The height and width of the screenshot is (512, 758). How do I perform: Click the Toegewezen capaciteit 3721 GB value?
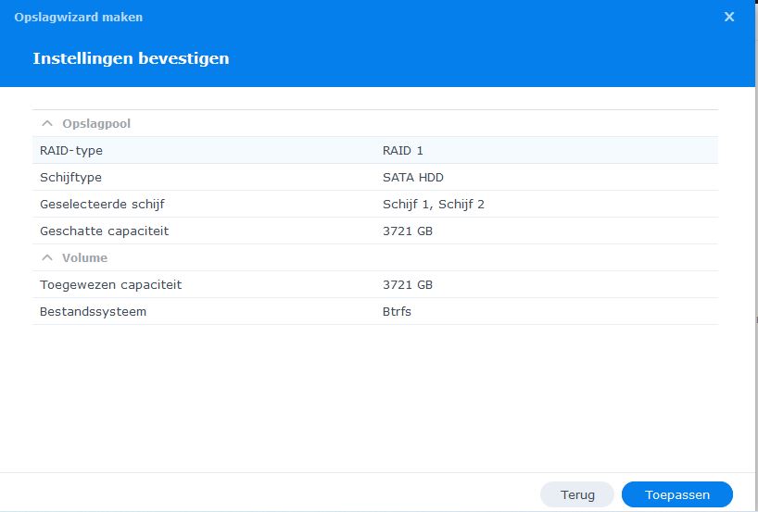click(407, 284)
